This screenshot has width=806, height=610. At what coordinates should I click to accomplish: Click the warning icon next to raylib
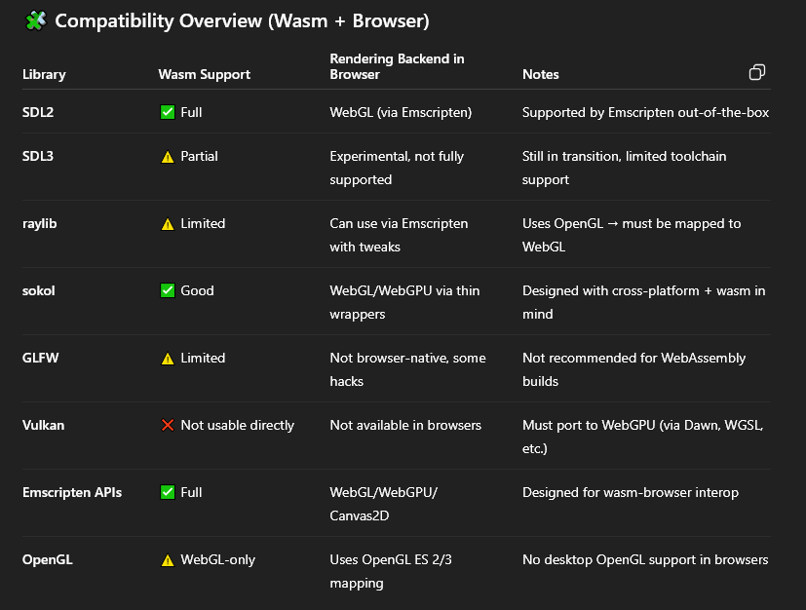(168, 224)
